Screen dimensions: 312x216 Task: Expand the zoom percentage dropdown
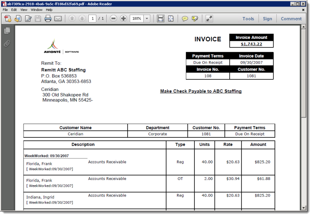click(147, 19)
